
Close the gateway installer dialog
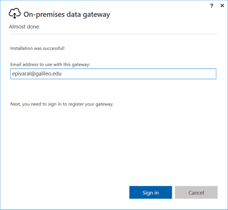222,6
